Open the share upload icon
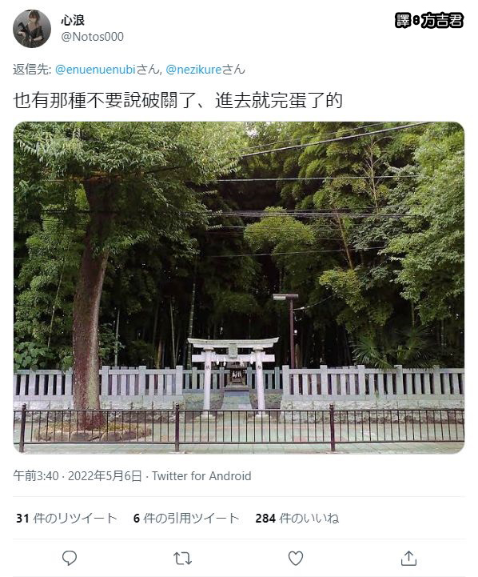 [408, 558]
